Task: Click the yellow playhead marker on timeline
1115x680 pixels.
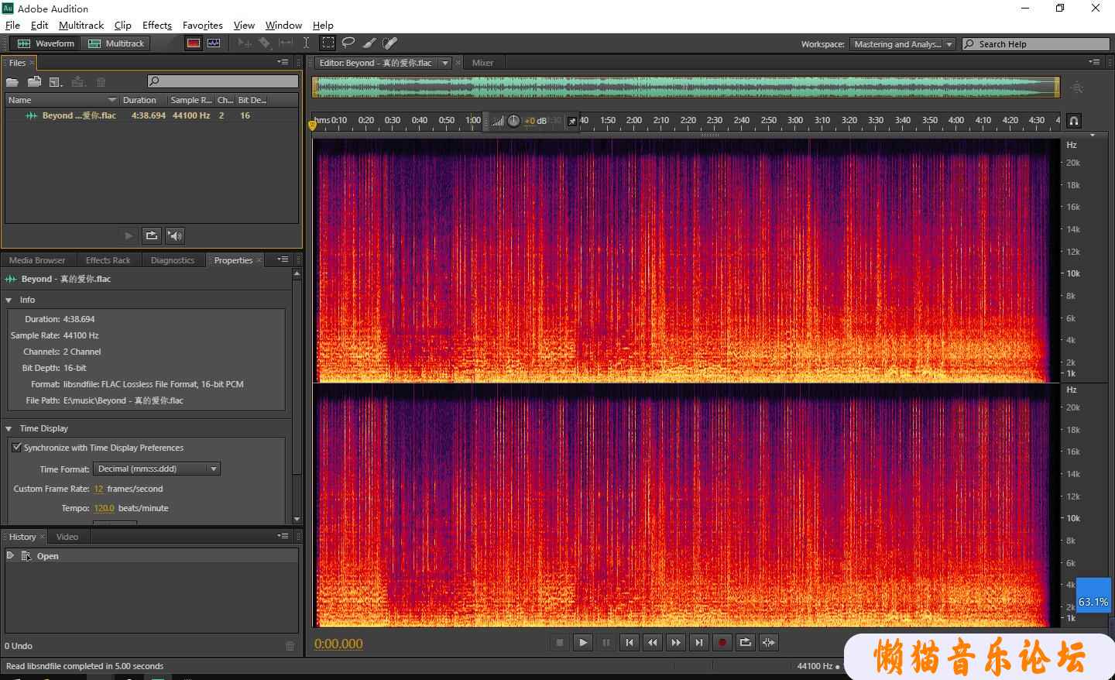Action: point(313,125)
